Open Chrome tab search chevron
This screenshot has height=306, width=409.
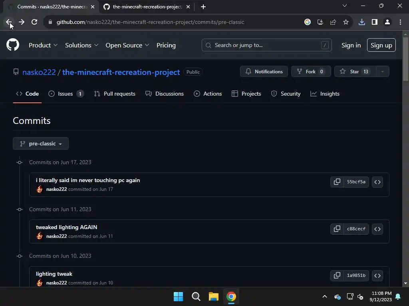pos(345,6)
